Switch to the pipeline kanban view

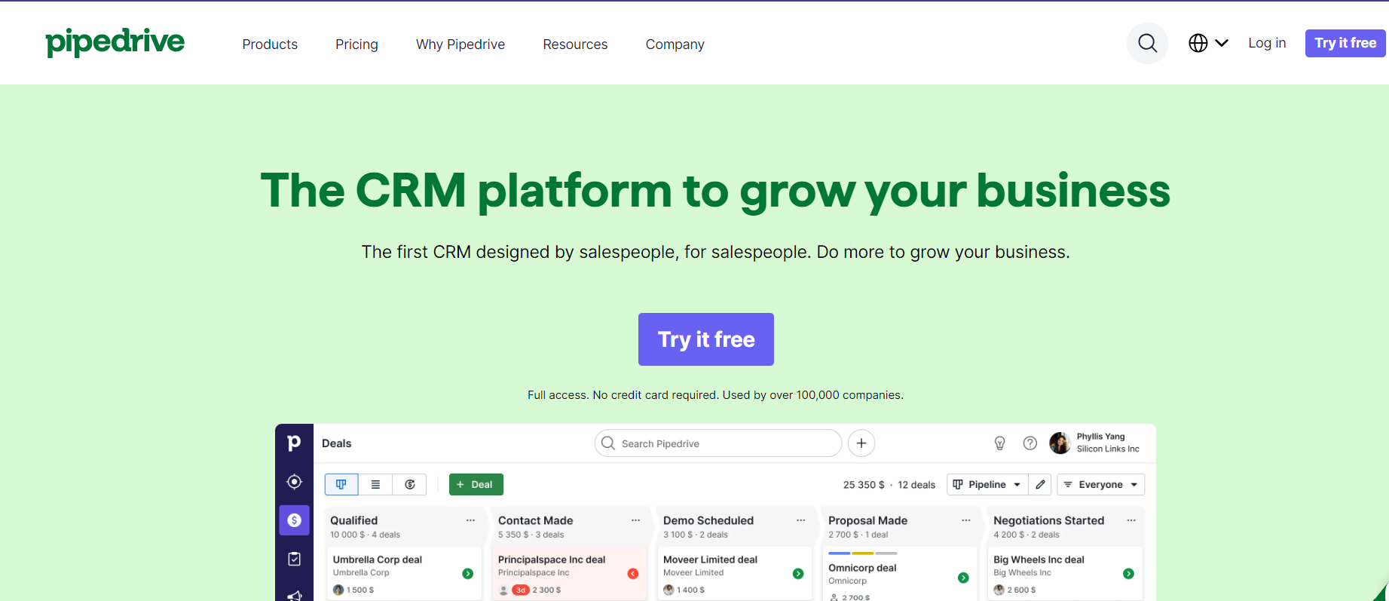[x=341, y=484]
